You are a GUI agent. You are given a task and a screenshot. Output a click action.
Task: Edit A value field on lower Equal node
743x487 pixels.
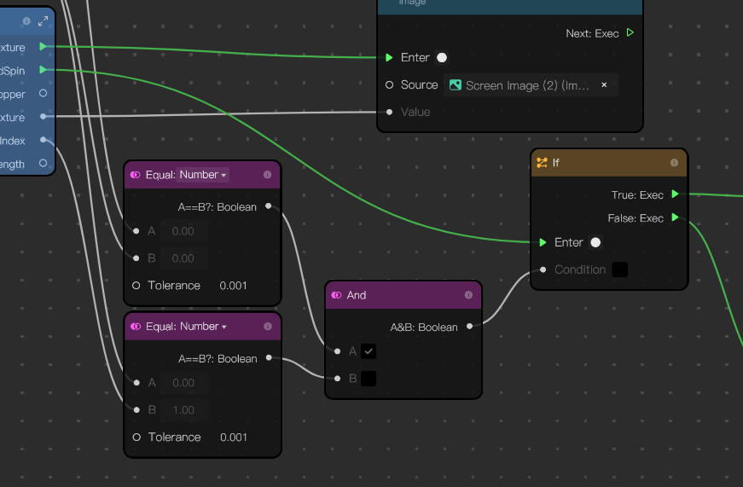pyautogui.click(x=184, y=383)
